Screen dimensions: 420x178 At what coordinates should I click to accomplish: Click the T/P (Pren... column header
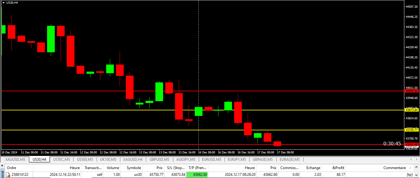(x=197, y=168)
